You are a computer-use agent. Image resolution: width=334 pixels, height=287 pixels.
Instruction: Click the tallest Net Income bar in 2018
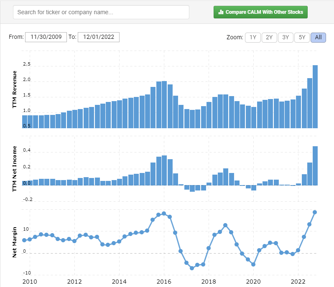click(226, 177)
